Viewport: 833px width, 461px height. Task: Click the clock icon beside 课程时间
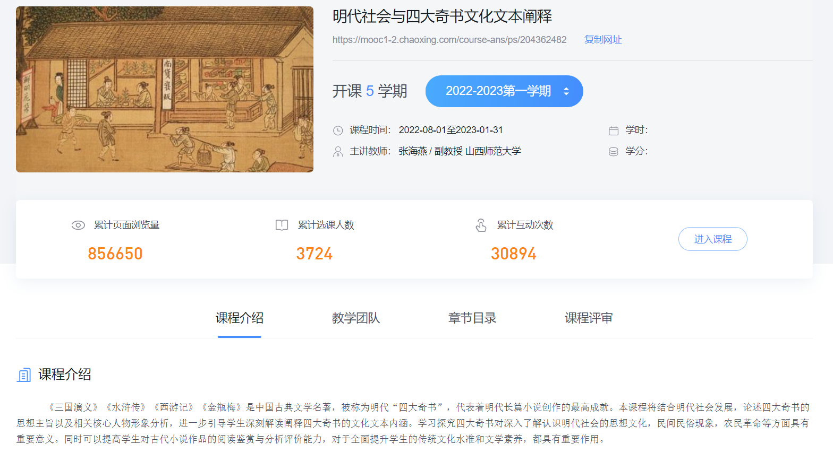(338, 131)
